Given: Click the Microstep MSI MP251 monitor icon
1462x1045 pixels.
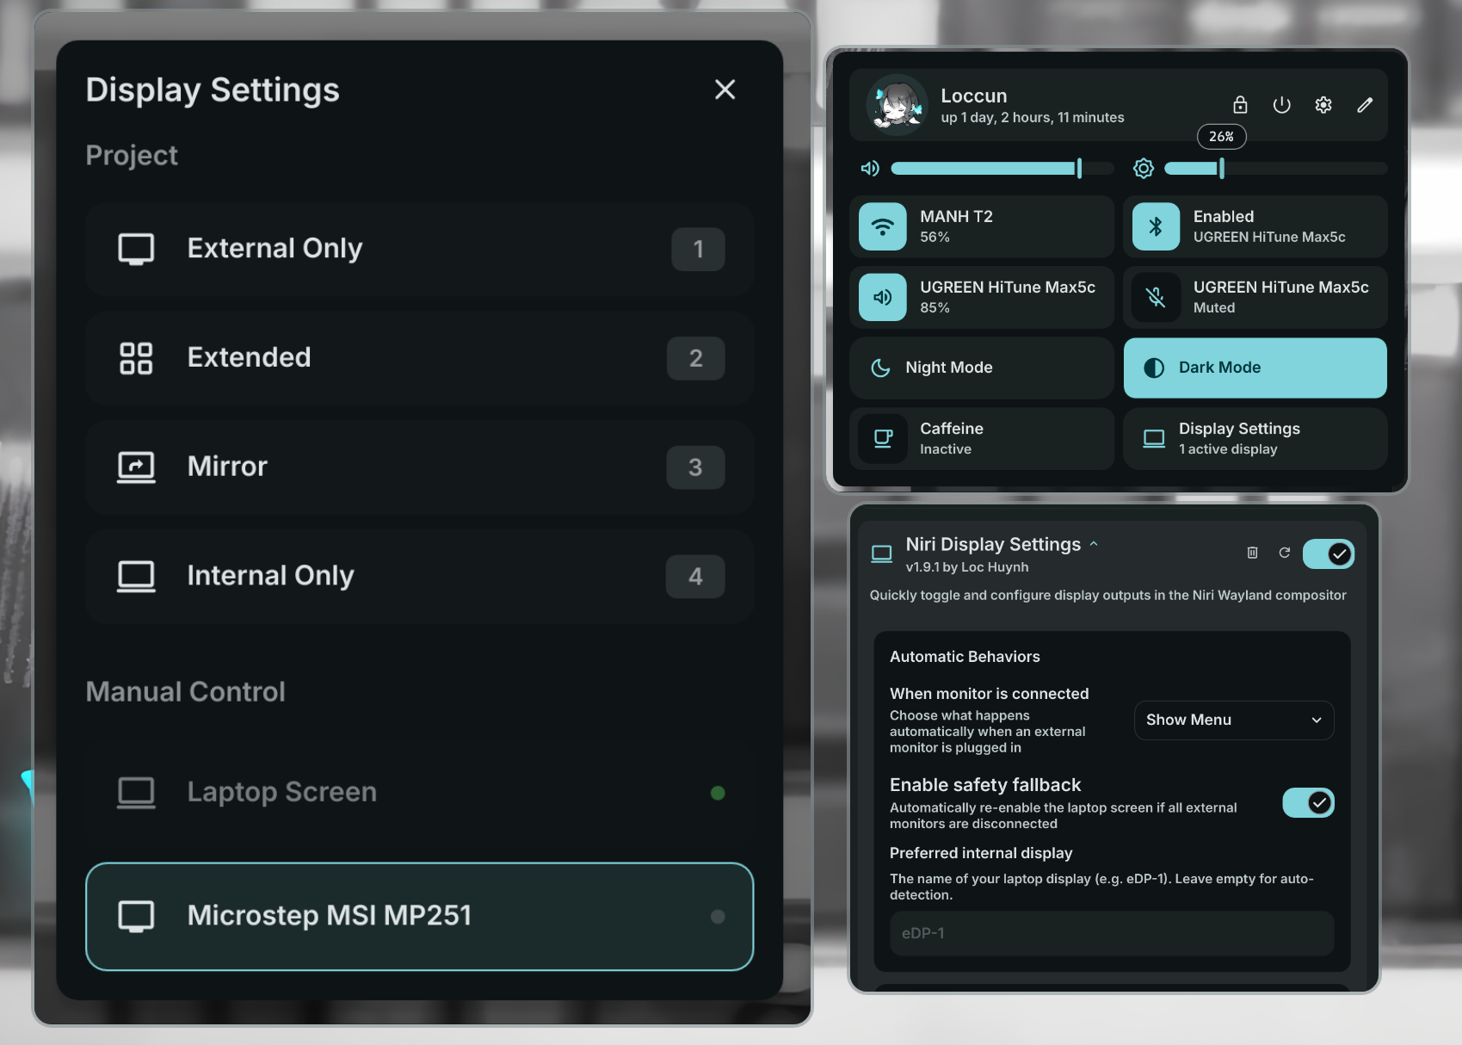Looking at the screenshot, I should 136,916.
